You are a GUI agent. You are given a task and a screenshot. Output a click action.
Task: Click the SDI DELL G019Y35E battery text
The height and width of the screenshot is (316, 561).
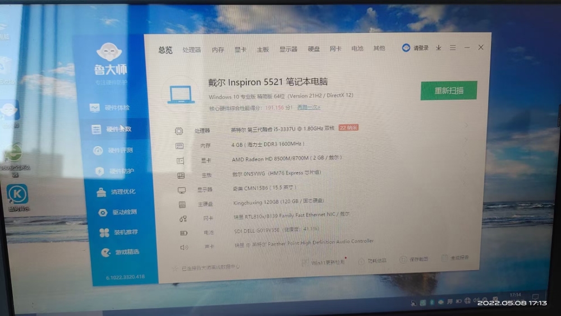pos(277,230)
